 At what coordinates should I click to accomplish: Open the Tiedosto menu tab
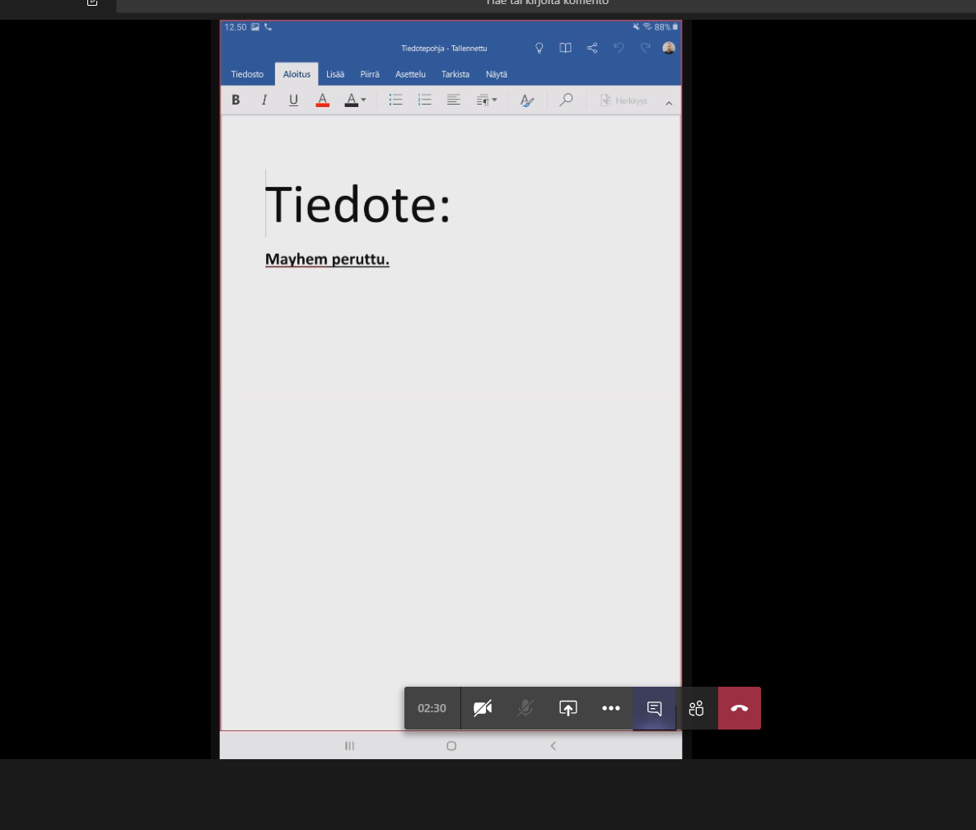[x=247, y=74]
